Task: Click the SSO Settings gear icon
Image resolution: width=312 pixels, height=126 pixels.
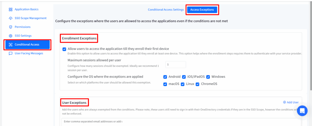Action: [x=11, y=36]
